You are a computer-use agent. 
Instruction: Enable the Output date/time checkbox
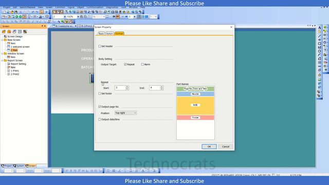(100, 119)
